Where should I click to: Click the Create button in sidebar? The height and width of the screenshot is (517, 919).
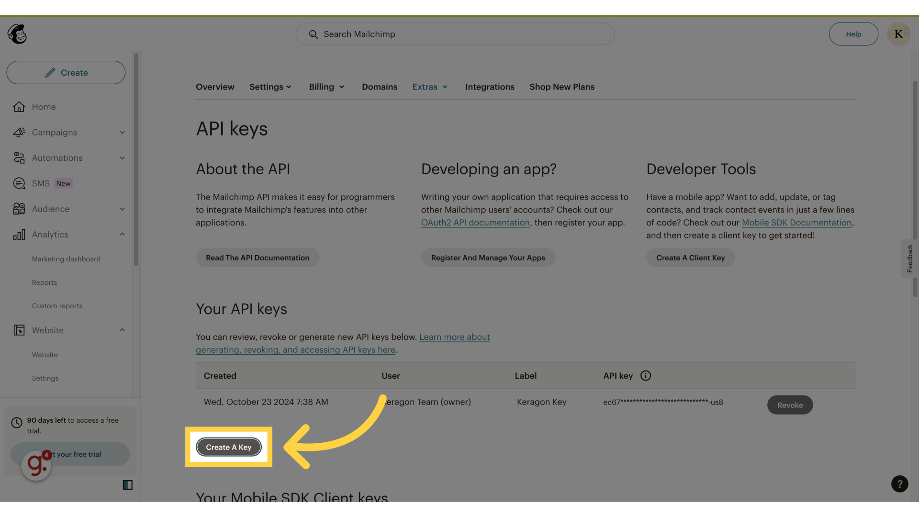(x=66, y=72)
